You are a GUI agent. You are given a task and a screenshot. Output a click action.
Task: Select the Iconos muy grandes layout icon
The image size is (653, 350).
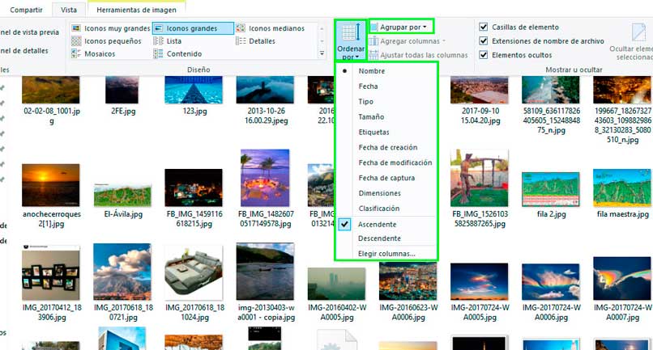pyautogui.click(x=76, y=28)
